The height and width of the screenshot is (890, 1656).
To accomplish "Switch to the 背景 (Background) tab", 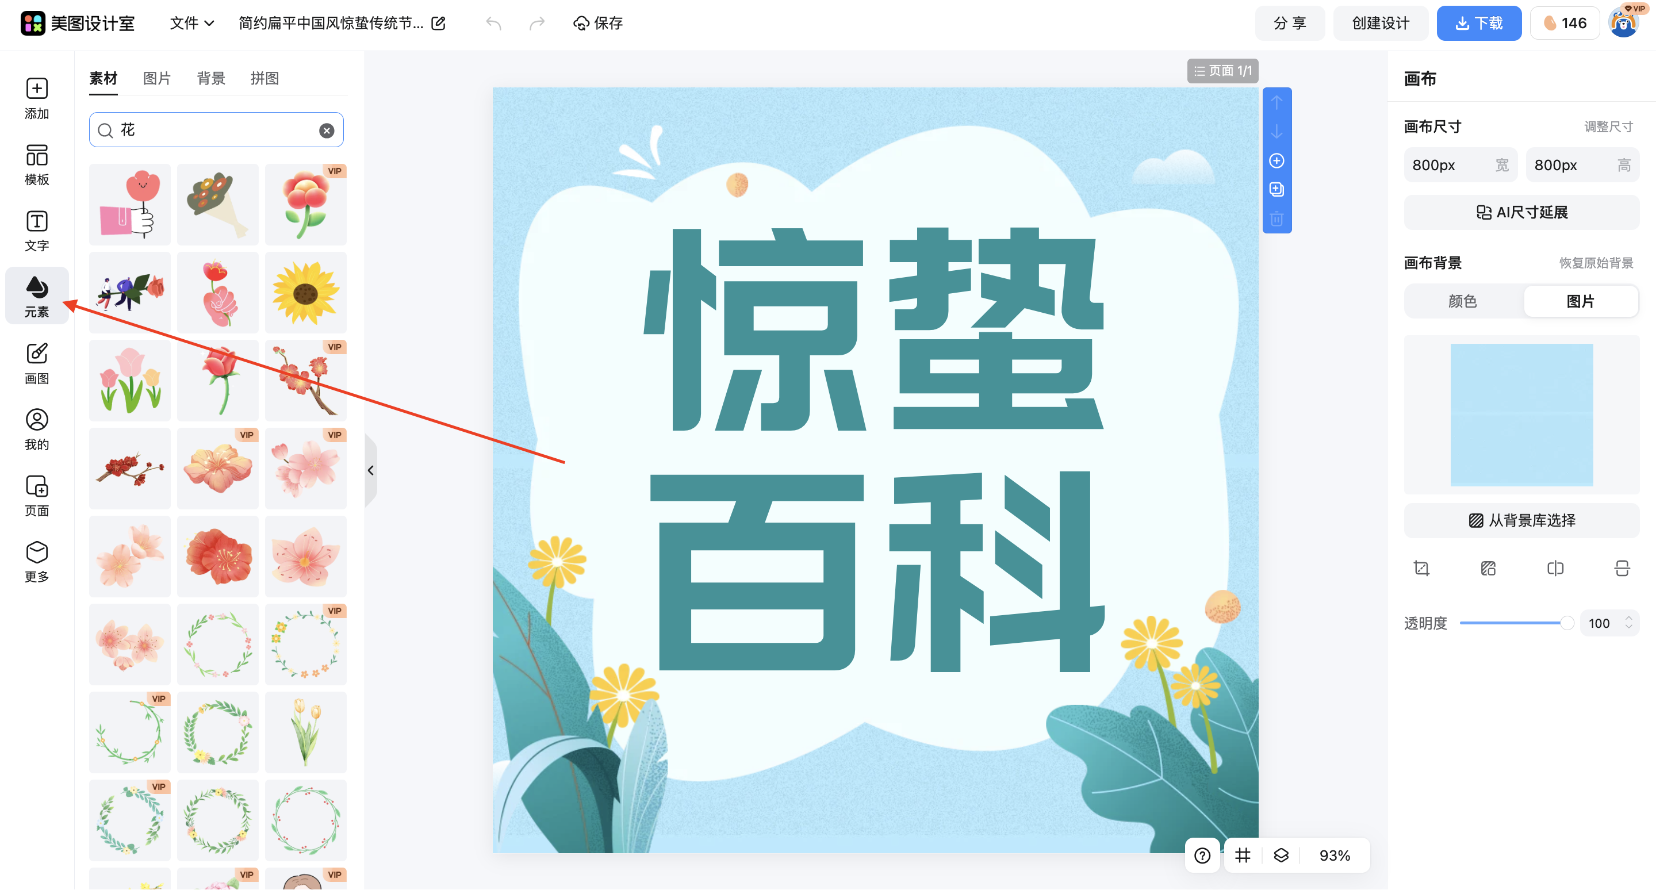I will click(x=211, y=78).
